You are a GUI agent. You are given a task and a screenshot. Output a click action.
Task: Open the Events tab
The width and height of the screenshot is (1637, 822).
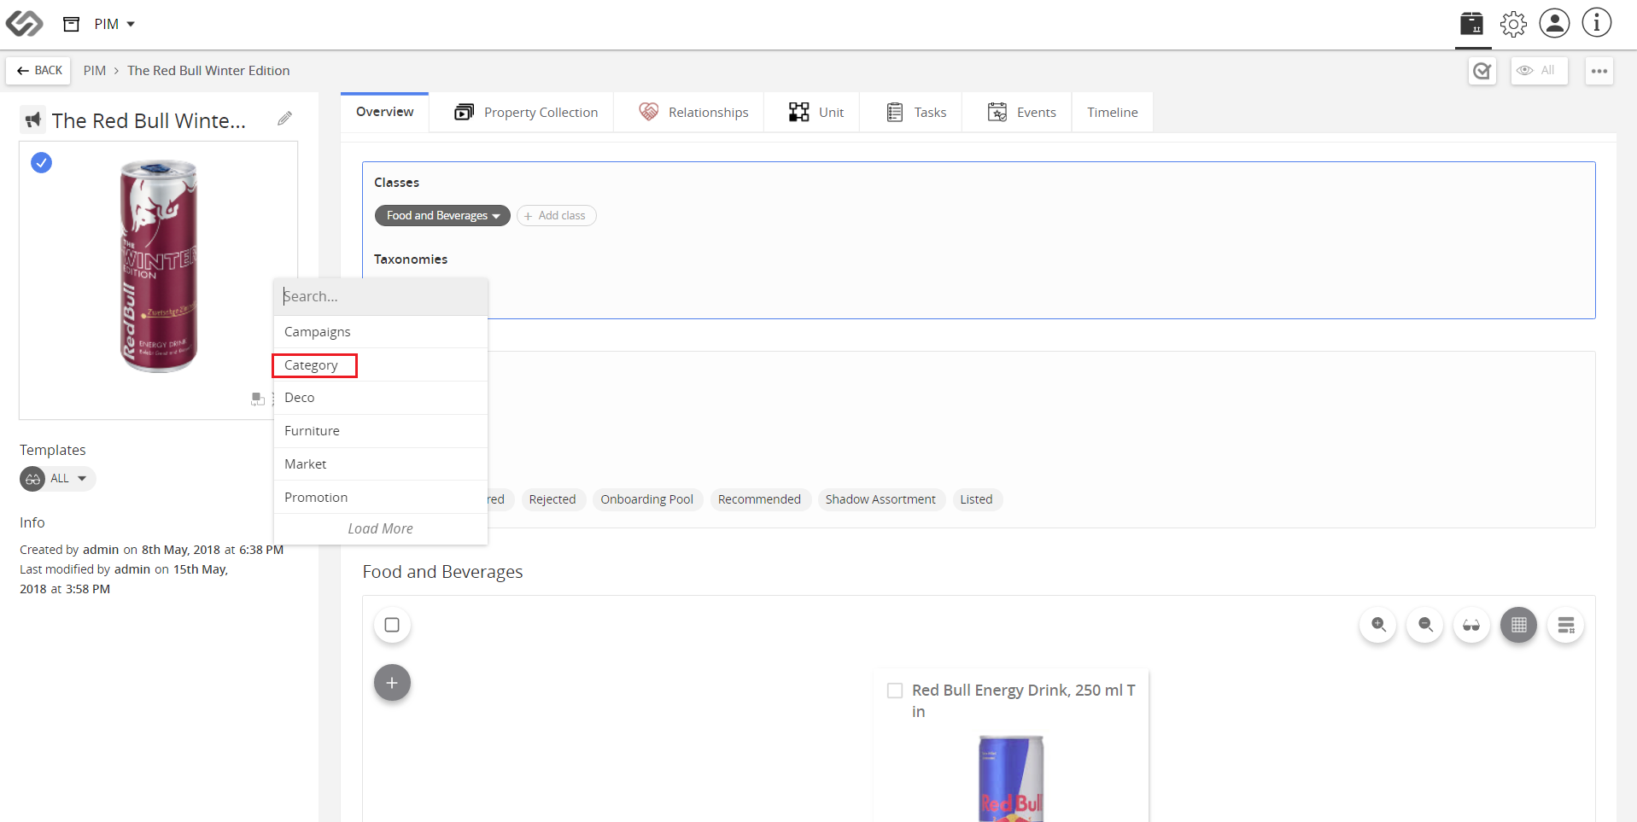tap(1022, 112)
